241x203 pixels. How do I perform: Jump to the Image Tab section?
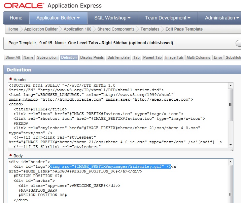coord(174,57)
